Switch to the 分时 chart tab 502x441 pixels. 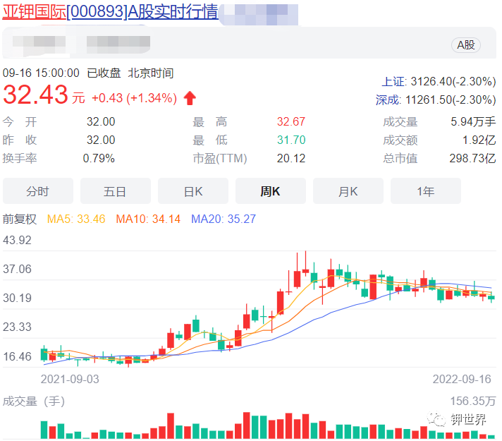38,191
